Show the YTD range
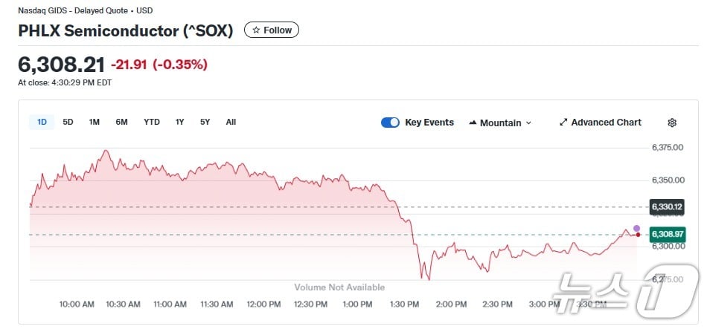This screenshot has height=329, width=710. click(151, 122)
